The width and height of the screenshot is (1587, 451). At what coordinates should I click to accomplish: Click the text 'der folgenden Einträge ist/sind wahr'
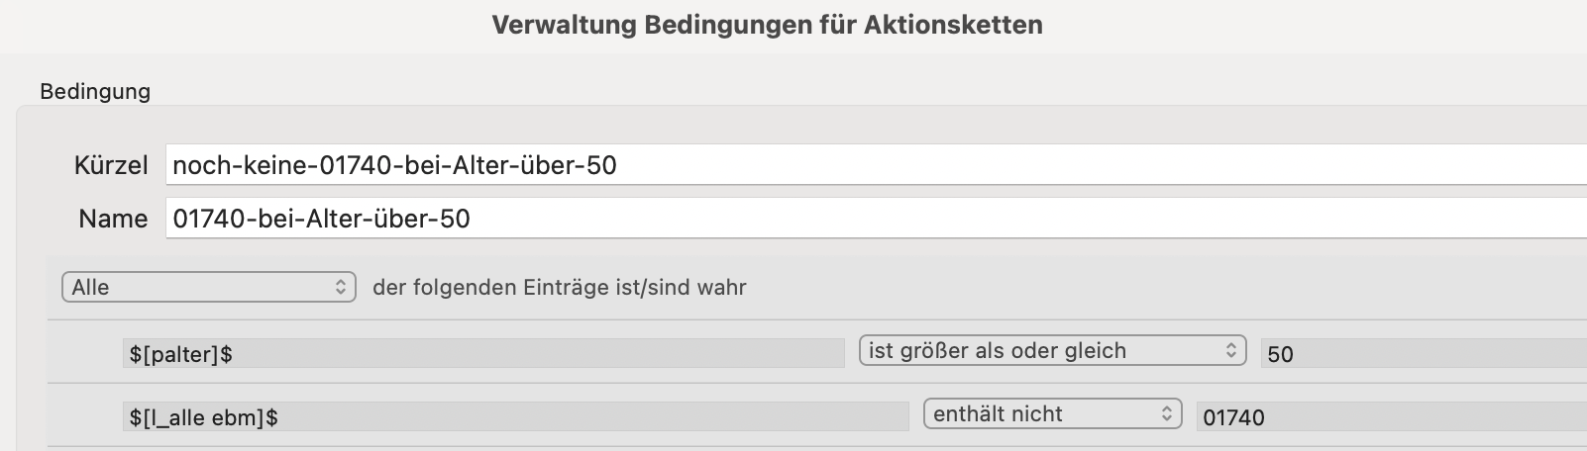click(x=560, y=288)
